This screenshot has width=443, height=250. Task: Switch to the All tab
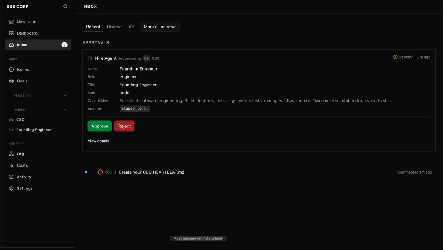131,27
